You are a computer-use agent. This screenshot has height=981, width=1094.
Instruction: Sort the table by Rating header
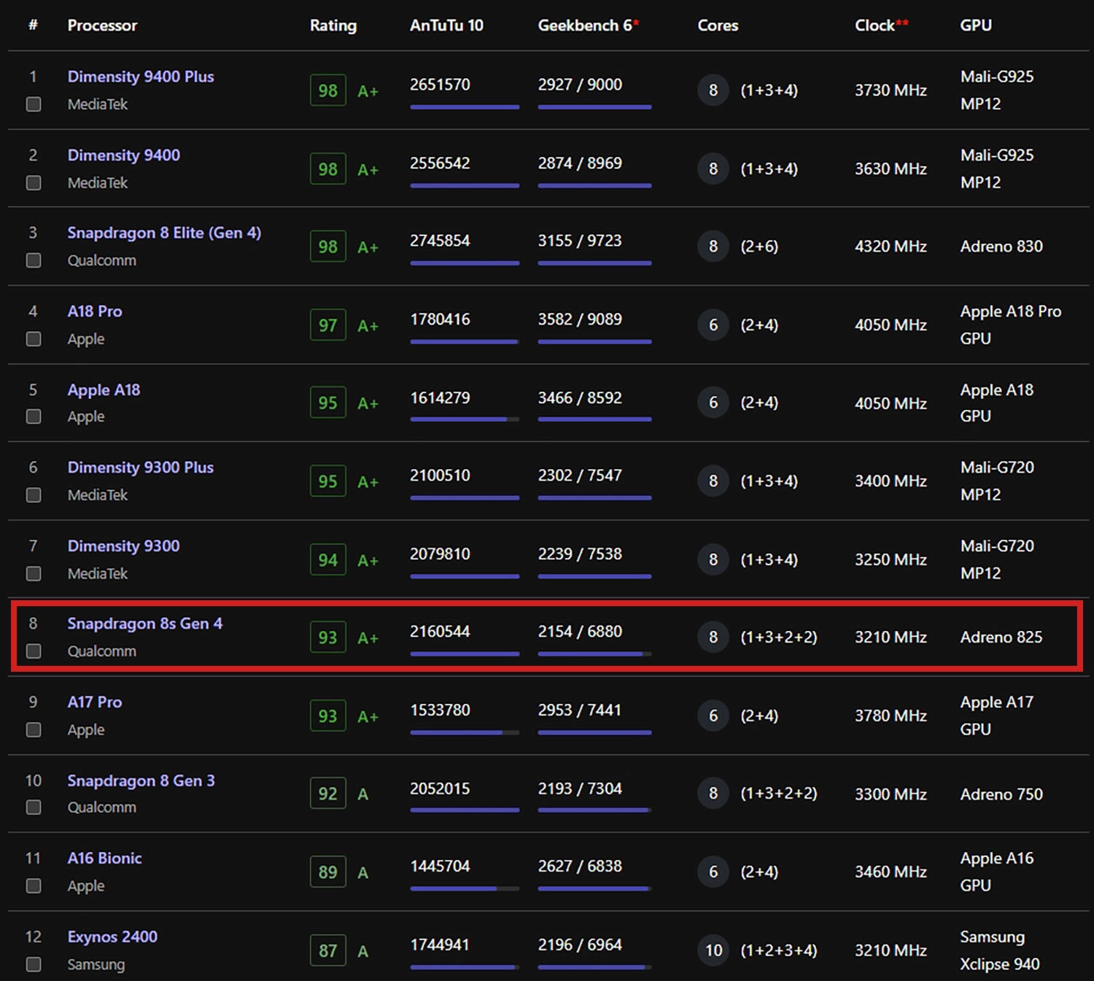pos(333,26)
